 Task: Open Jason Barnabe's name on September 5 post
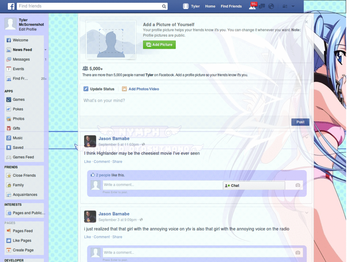coord(114,139)
